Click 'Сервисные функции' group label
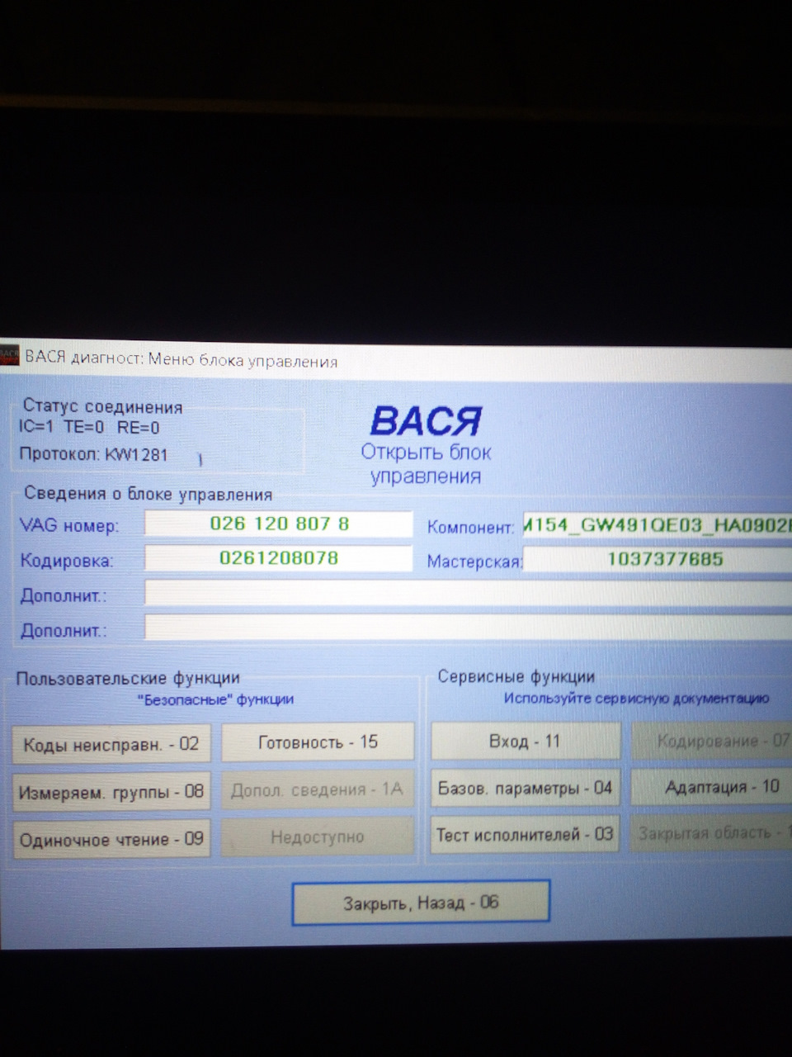Viewport: 792px width, 1057px height. 516,676
